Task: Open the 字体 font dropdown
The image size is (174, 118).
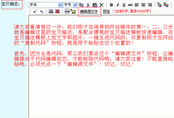Action: click(x=45, y=5)
